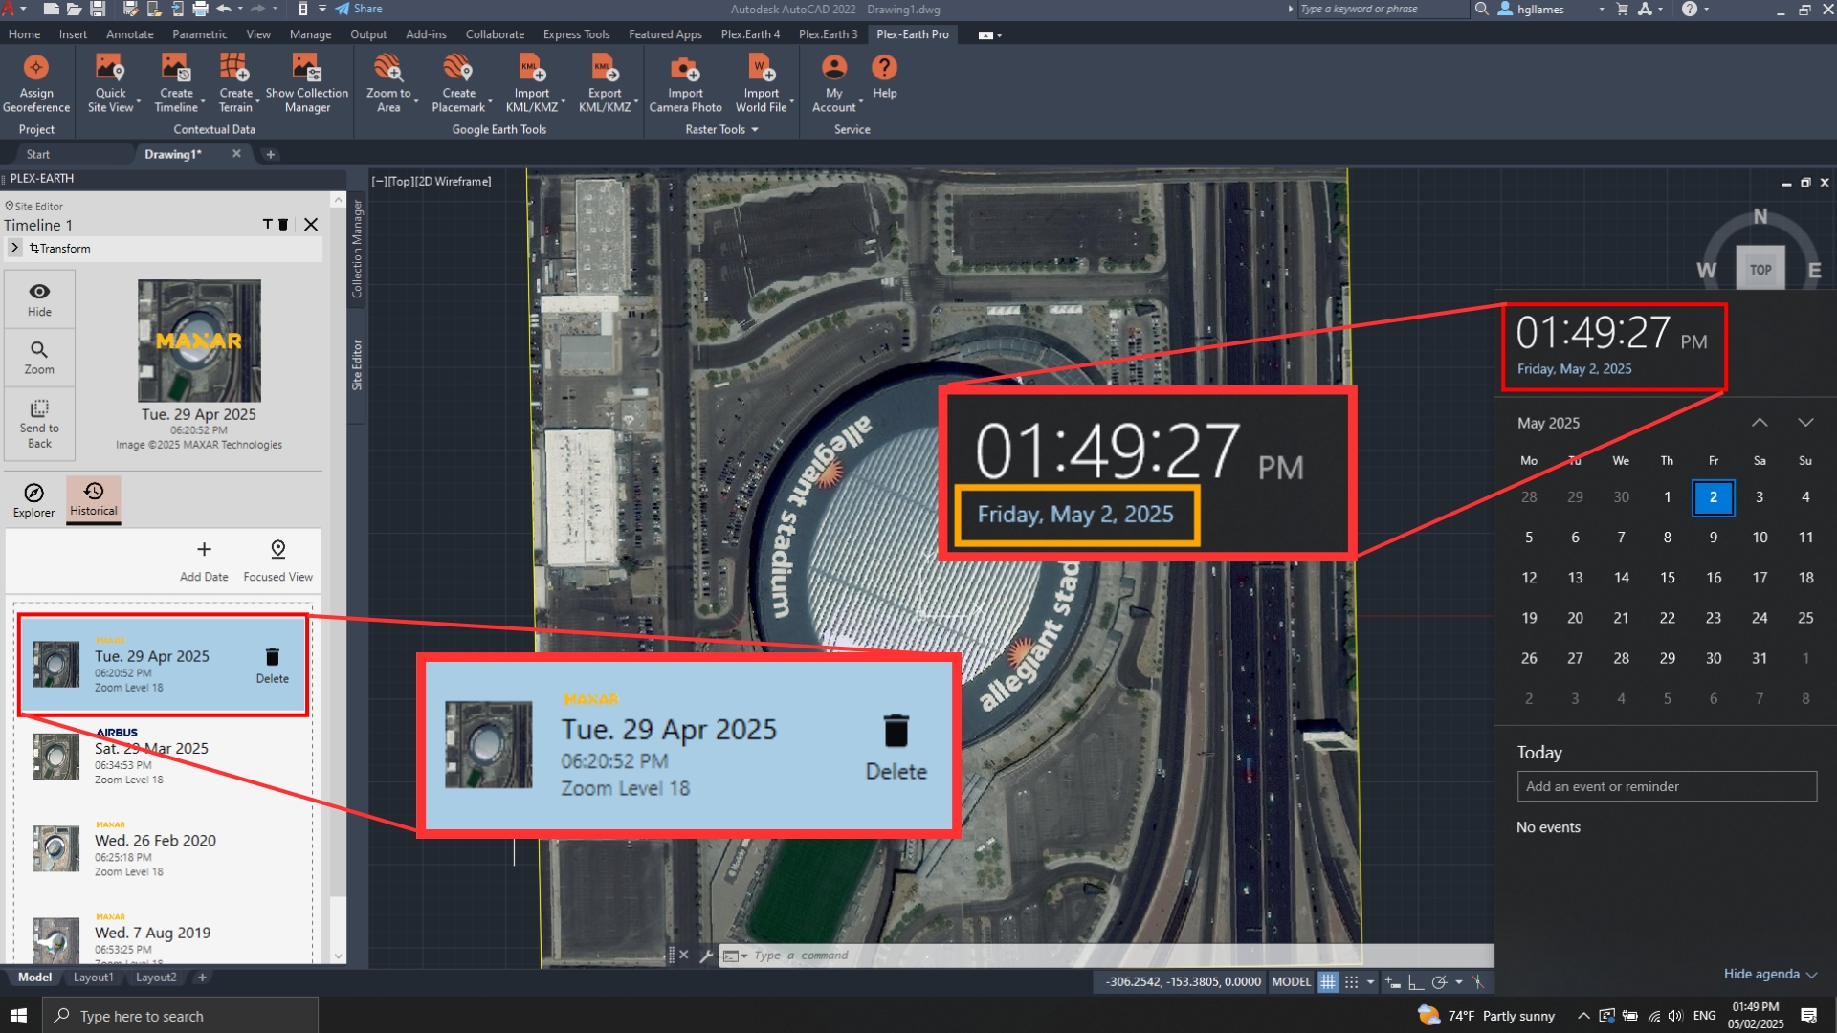The width and height of the screenshot is (1837, 1033).
Task: Click the Assign Georeference icon
Action: (36, 68)
